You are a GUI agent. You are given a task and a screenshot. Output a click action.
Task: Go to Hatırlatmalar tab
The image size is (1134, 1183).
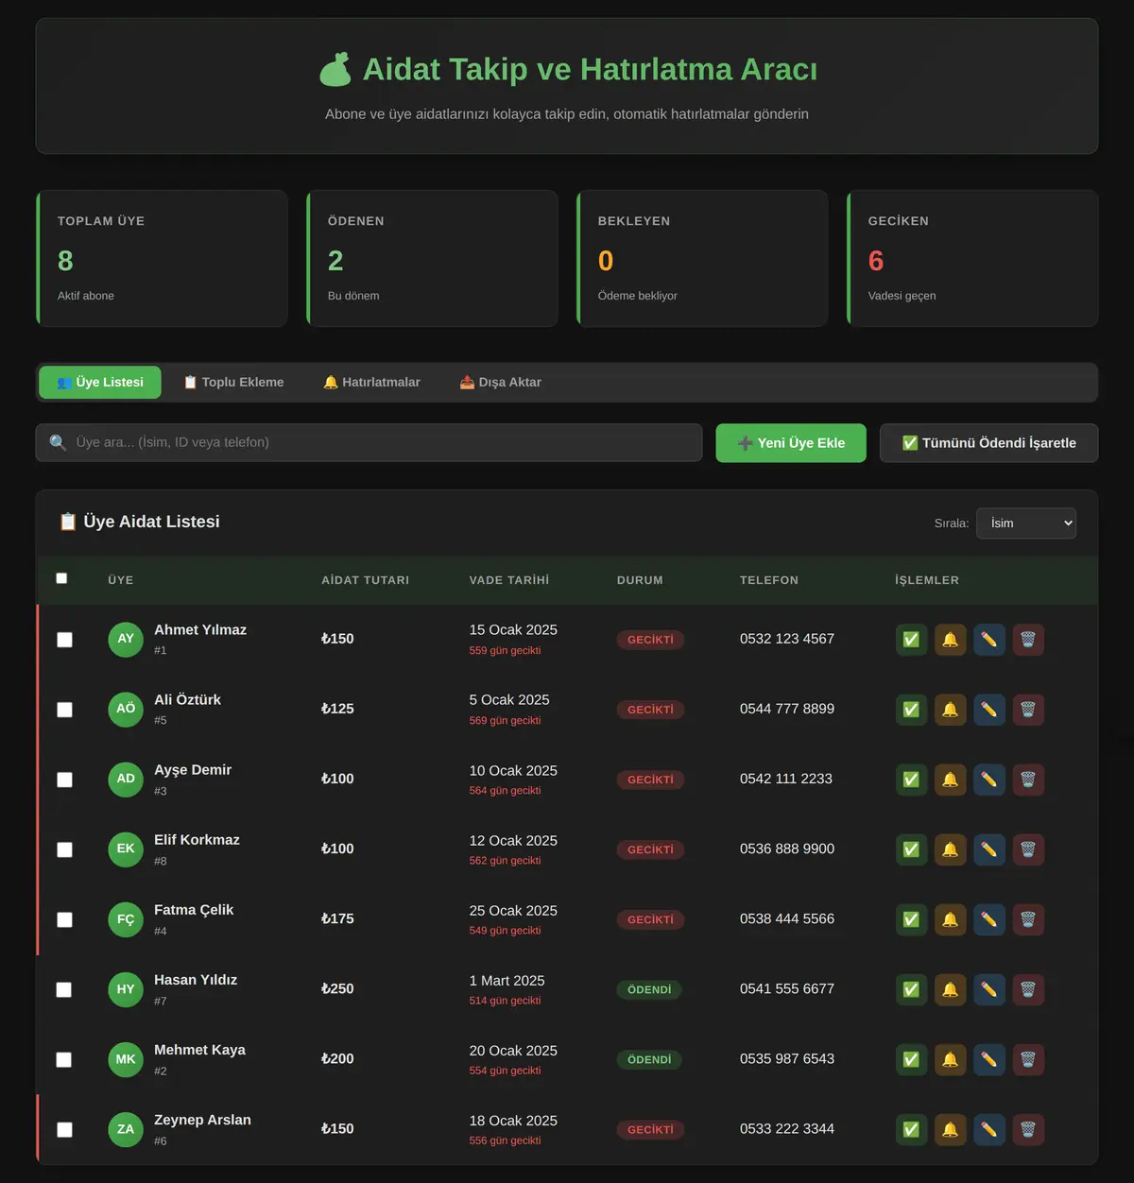click(x=371, y=382)
